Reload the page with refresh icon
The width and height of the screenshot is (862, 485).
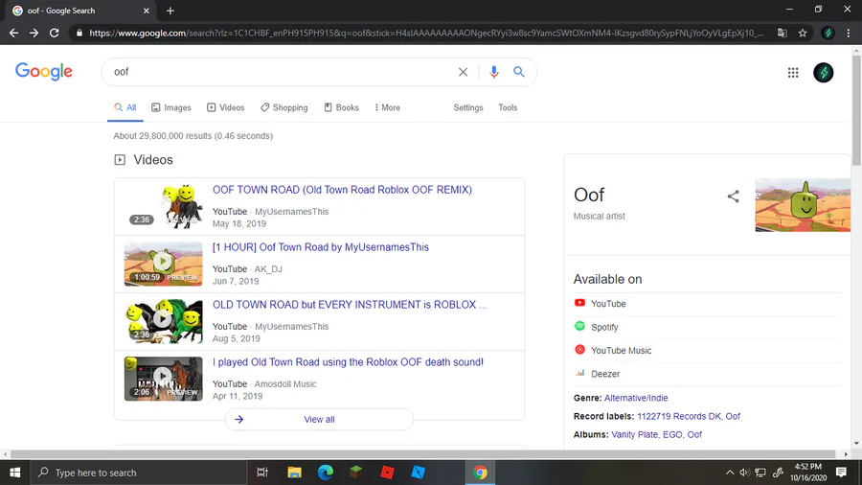tap(54, 33)
